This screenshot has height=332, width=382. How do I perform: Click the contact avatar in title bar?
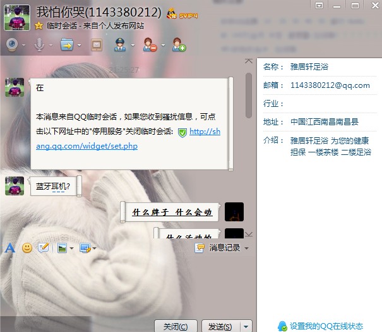[17, 18]
